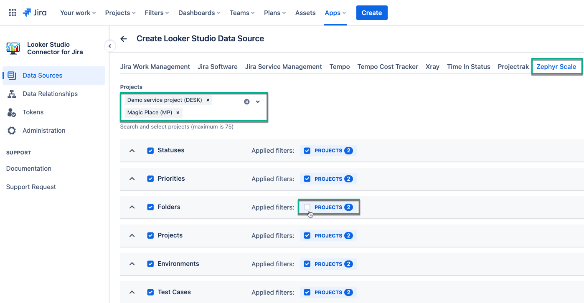This screenshot has width=584, height=303.
Task: Collapse the sidebar with the chevron handle
Action: pos(109,46)
